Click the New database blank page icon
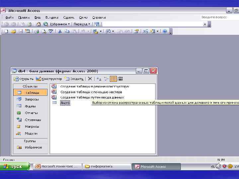 [6, 31]
